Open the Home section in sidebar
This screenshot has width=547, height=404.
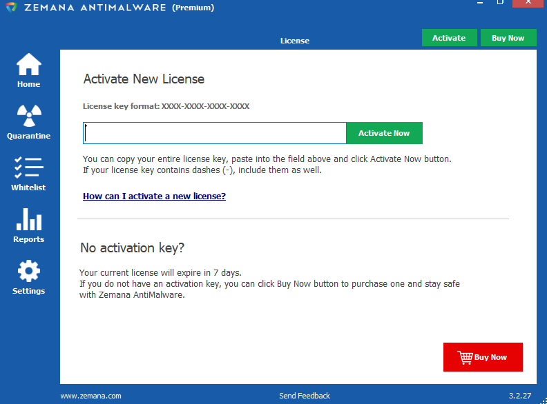[x=28, y=71]
